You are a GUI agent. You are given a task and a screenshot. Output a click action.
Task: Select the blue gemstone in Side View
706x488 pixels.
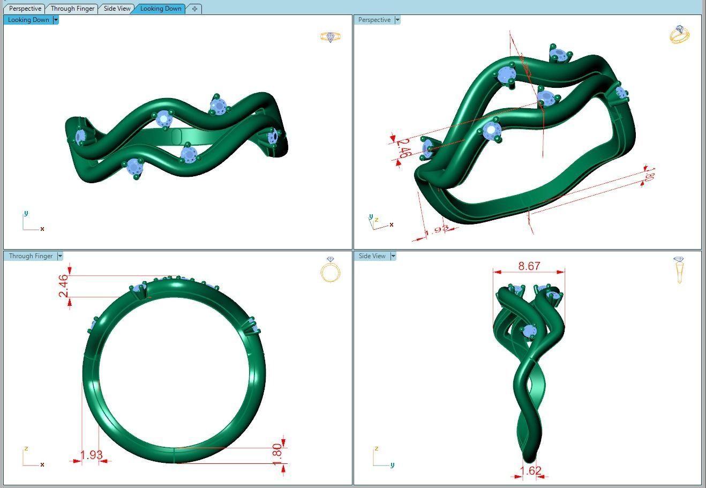(x=529, y=332)
